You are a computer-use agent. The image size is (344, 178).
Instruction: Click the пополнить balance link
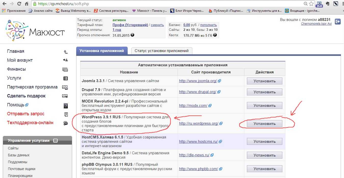[x=208, y=25]
